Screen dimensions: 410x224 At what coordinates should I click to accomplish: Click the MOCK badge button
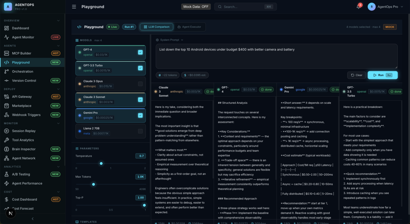tap(390, 27)
